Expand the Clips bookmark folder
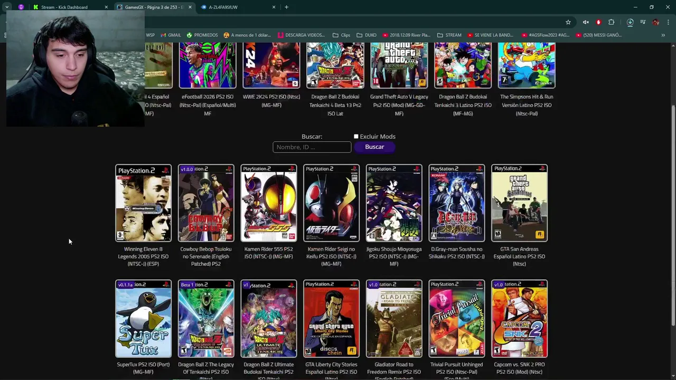Image resolution: width=676 pixels, height=380 pixels. [341, 35]
